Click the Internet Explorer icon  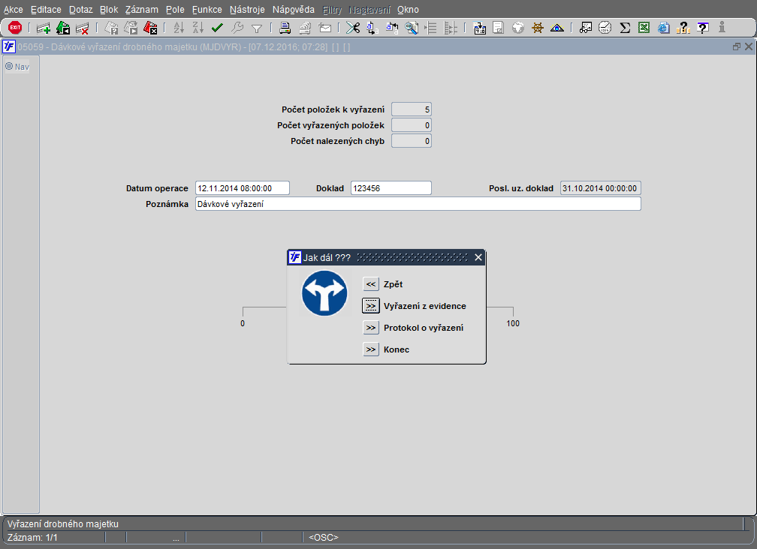664,28
